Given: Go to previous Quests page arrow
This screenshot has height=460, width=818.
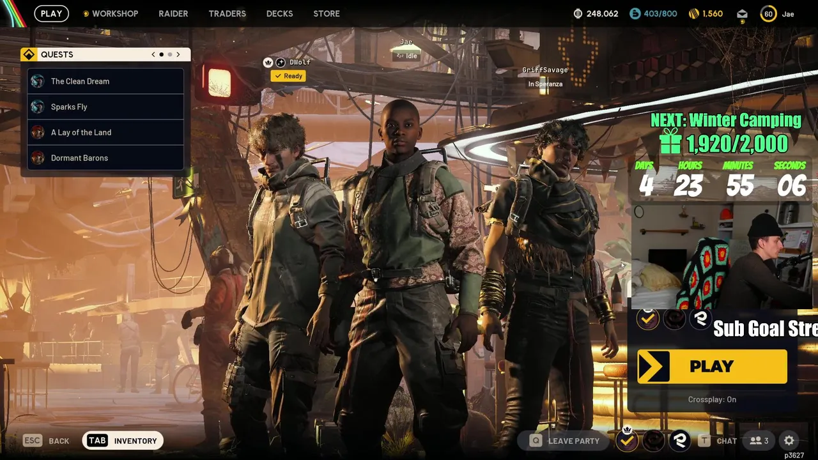Looking at the screenshot, I should (153, 54).
